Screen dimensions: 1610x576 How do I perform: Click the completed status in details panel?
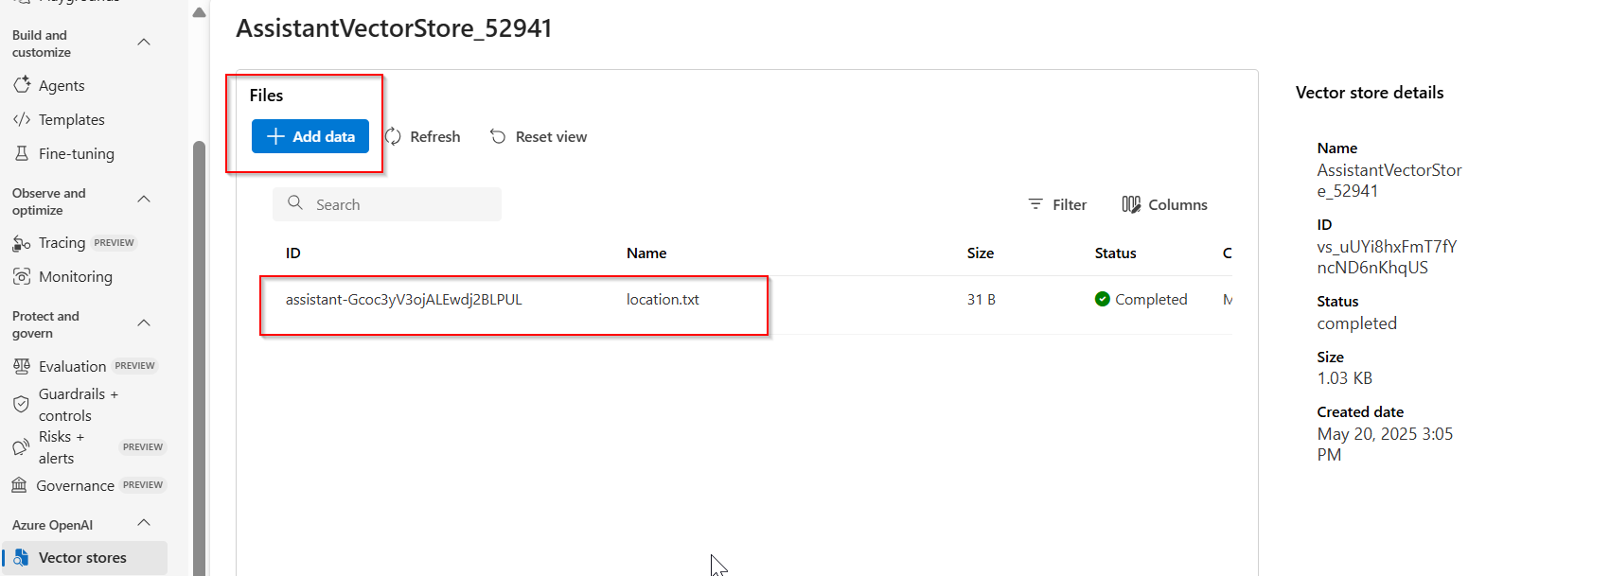(1356, 323)
